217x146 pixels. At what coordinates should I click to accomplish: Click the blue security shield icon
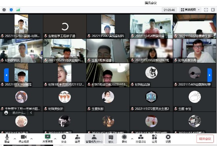11,10
